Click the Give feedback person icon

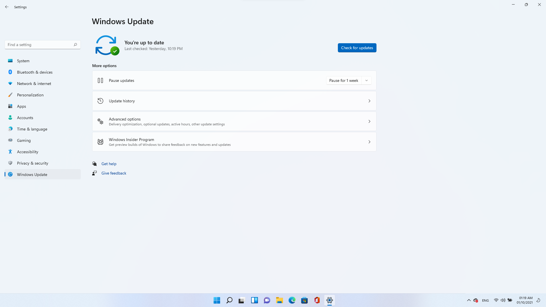[94, 173]
